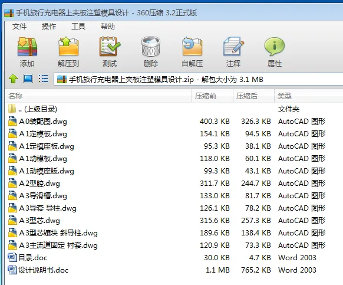Click the '400.3 KB' size cell
Viewport: 343px width, 285px height.
(x=215, y=121)
